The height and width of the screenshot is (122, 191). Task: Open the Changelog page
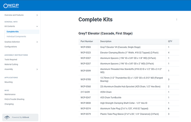coord(9,104)
